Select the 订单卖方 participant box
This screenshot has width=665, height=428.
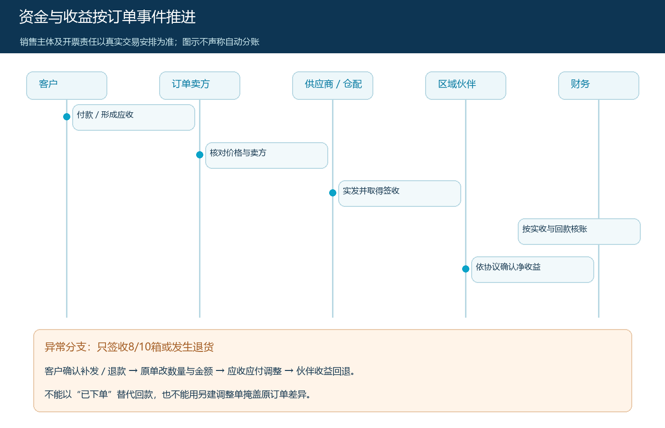click(199, 86)
